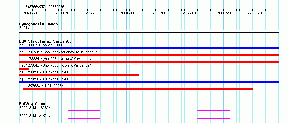Click the short red nsv4525841 bar
Viewport: 288px width, 123px height.
point(24,69)
